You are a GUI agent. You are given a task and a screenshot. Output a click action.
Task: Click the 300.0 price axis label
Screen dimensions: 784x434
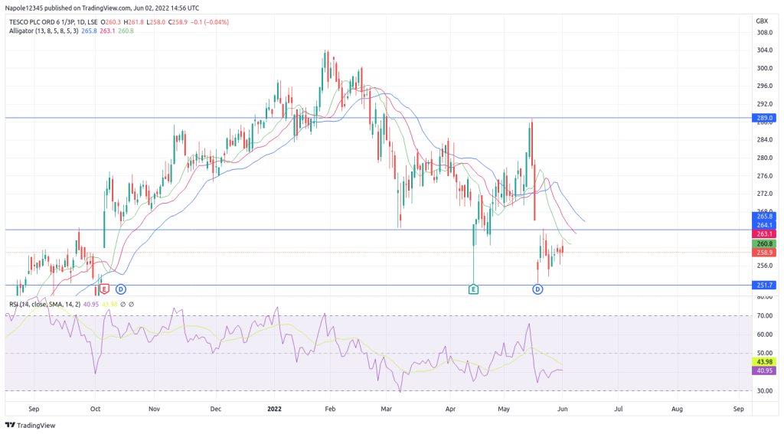click(765, 68)
